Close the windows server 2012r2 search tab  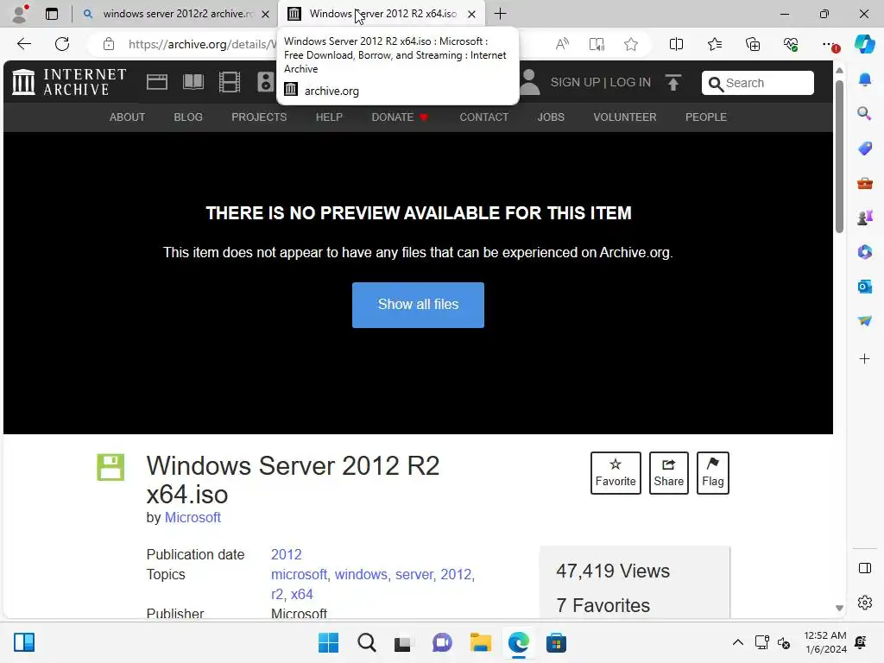(266, 14)
